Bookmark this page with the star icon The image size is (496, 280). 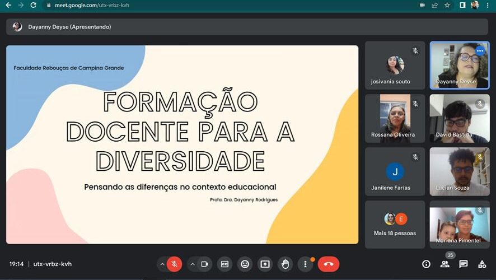tap(447, 5)
